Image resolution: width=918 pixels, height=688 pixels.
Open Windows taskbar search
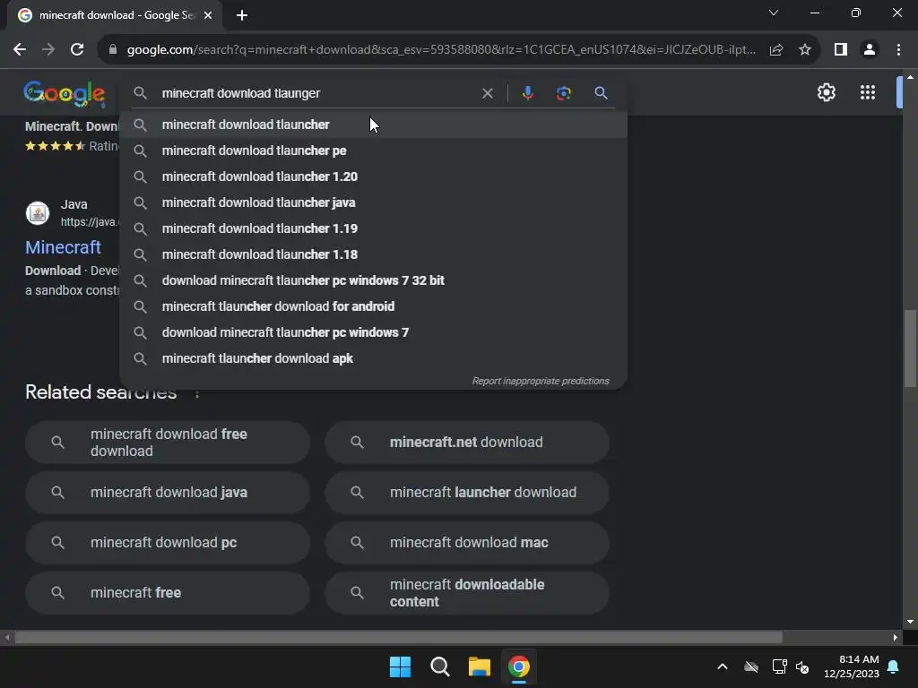coord(439,666)
